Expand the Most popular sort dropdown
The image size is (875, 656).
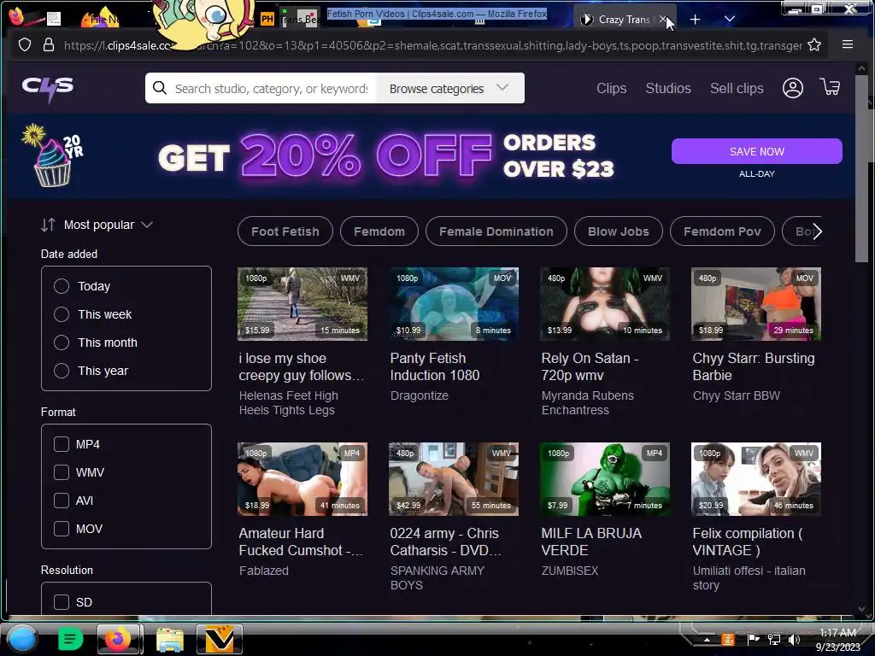tap(108, 225)
